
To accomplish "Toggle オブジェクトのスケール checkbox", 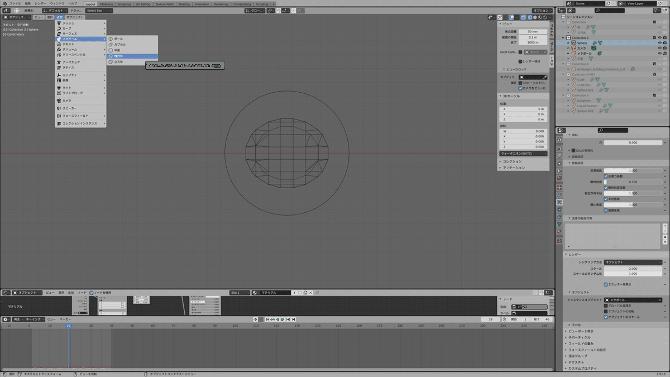I will pyautogui.click(x=606, y=317).
